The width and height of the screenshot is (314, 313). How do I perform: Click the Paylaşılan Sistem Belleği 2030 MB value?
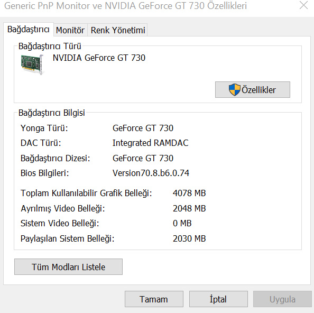pyautogui.click(x=189, y=238)
